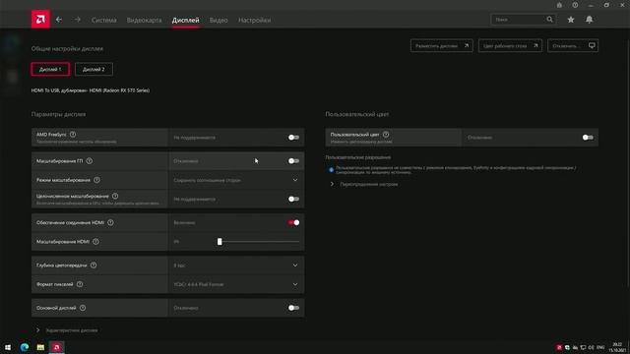This screenshot has height=354, width=630.
Task: Open notifications bell icon
Action: click(589, 20)
